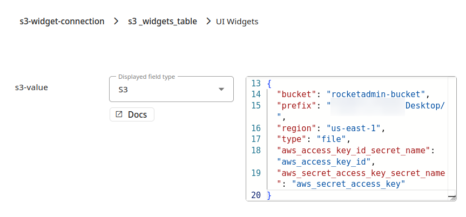Click the chevron after s3-widget-connection breadcrumb
Image resolution: width=466 pixels, height=217 pixels.
point(116,22)
